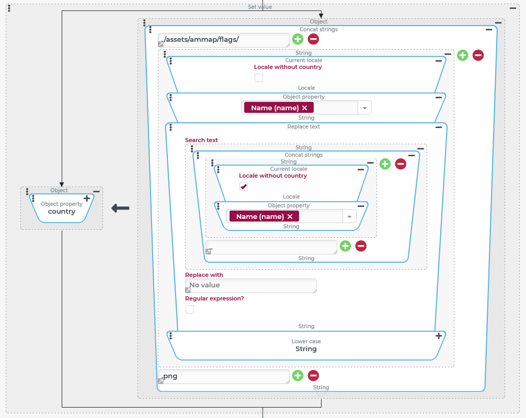Expand the country Object property block
Image resolution: width=526 pixels, height=418 pixels.
pos(87,199)
